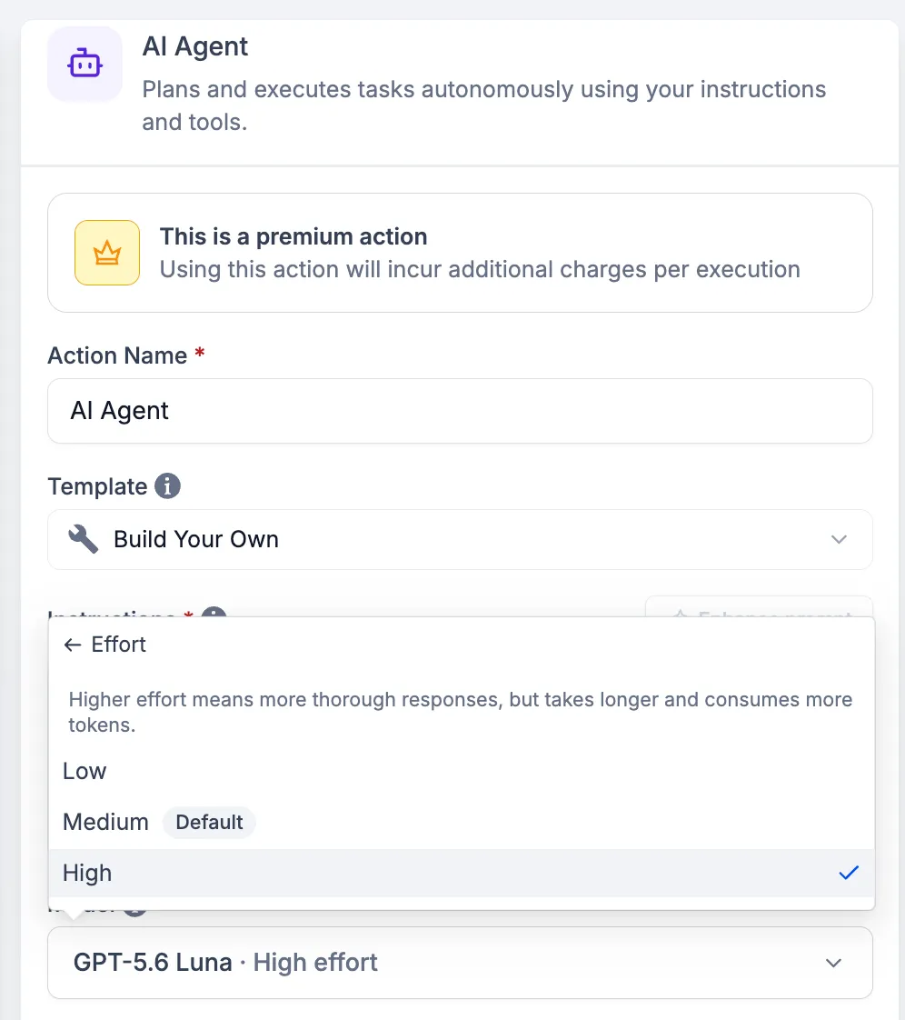The image size is (905, 1020).
Task: Click the model selector chevron arrow
Action: 833,963
